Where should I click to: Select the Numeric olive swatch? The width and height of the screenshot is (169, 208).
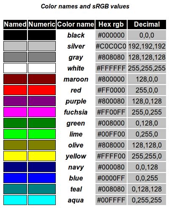coord(42,145)
